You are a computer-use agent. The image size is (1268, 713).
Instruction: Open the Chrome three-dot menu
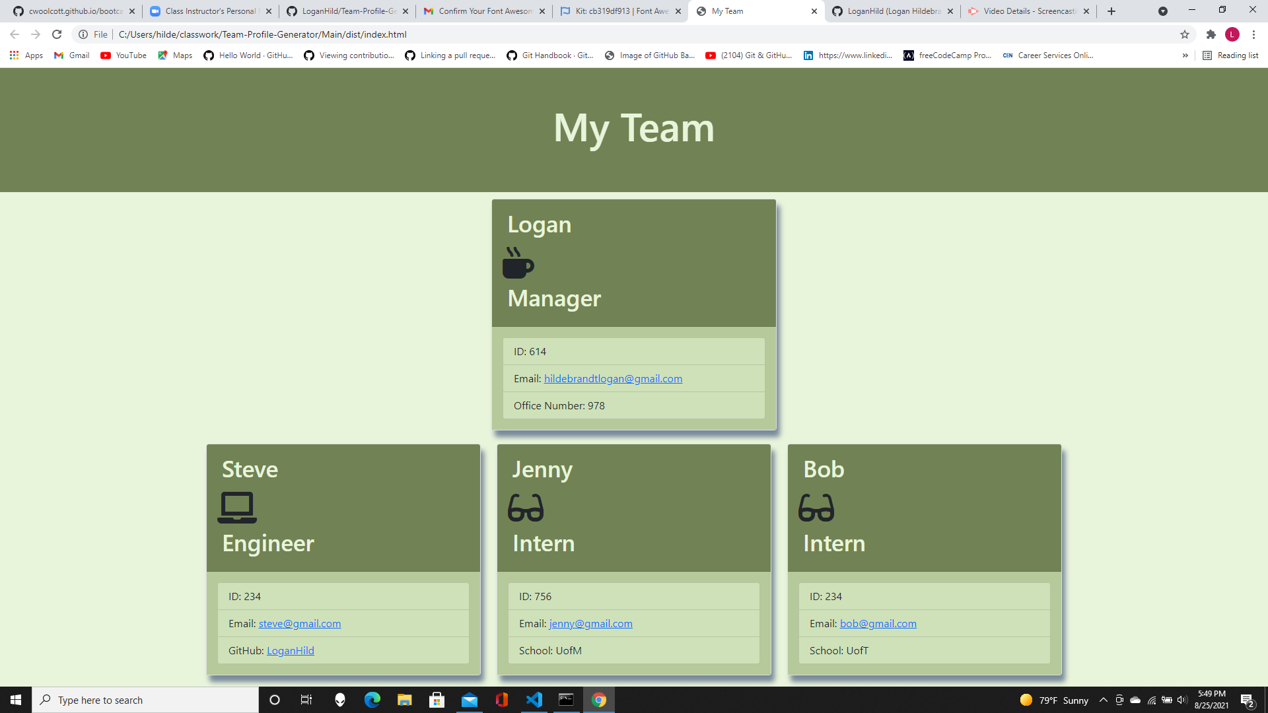[1254, 34]
